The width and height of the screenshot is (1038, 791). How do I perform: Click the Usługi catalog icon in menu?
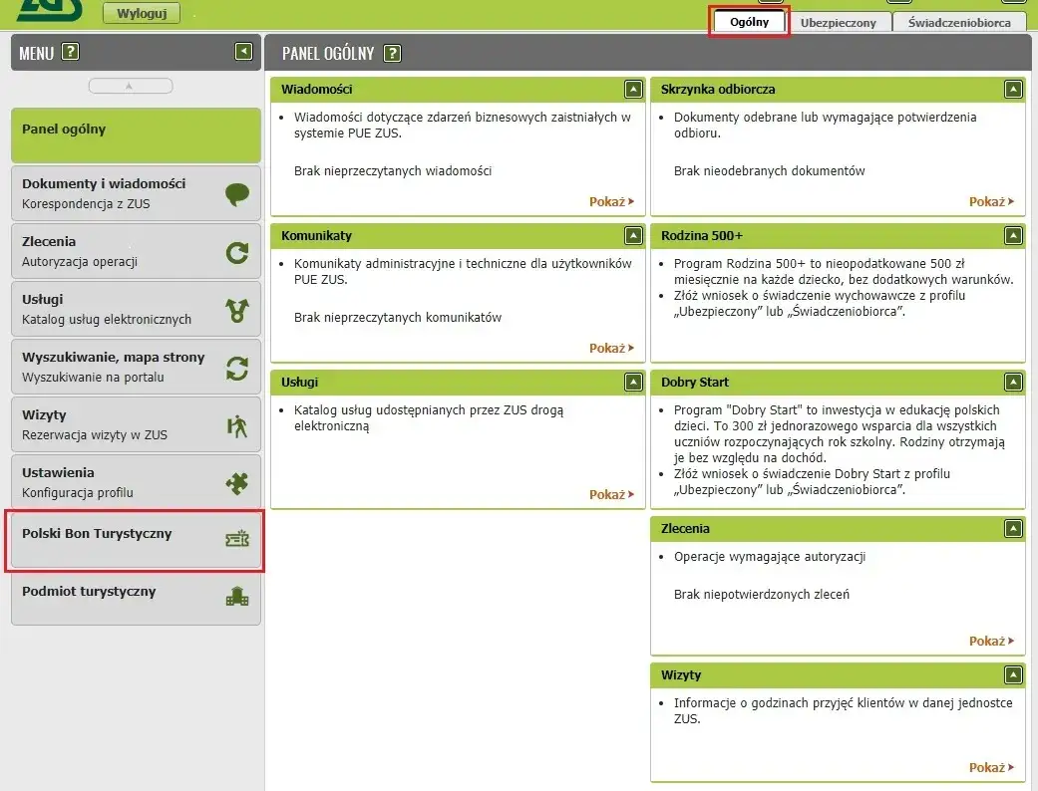237,310
